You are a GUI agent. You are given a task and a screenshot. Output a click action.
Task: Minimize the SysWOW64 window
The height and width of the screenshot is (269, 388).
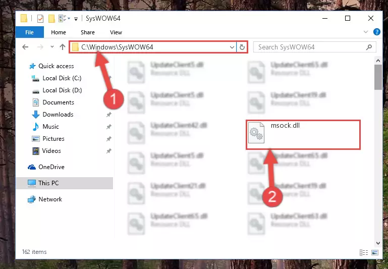click(324, 18)
